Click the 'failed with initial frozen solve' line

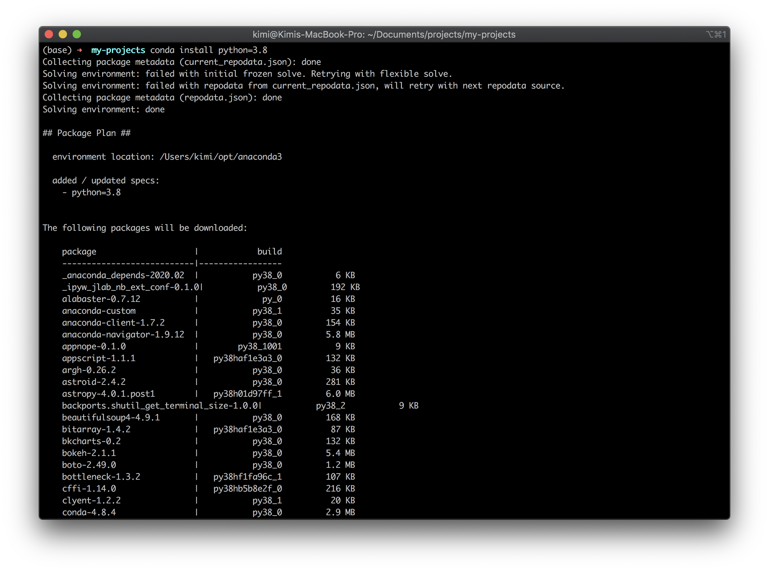click(247, 74)
